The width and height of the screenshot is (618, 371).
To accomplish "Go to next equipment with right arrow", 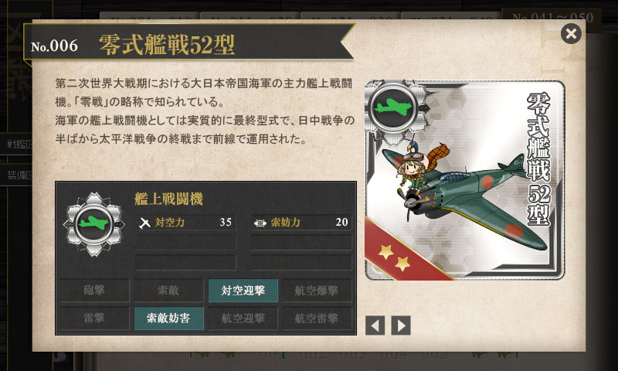I will [401, 325].
